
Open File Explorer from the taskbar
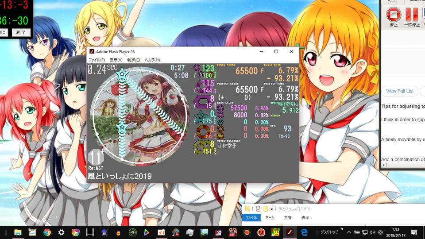click(18, 232)
